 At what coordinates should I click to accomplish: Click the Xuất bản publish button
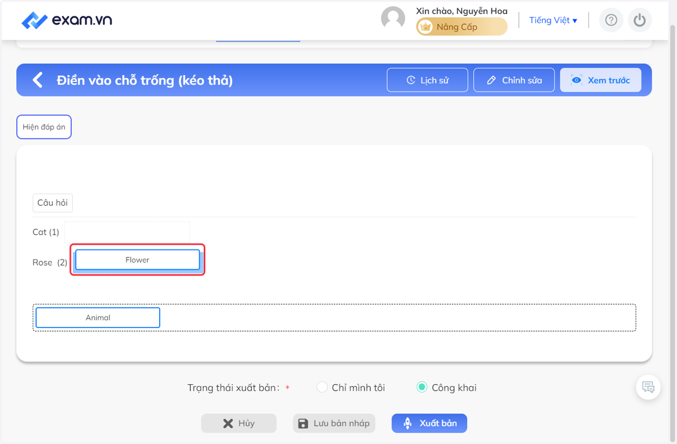(429, 423)
